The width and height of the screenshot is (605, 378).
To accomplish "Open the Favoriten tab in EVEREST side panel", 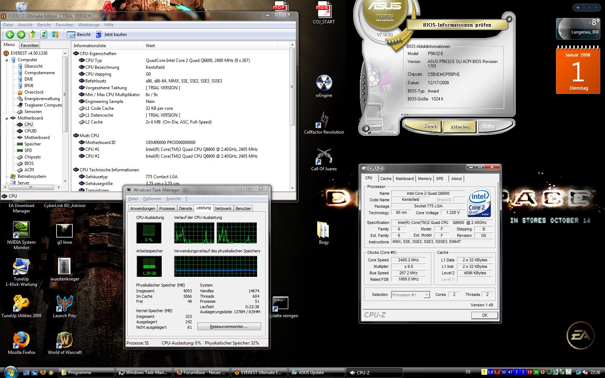I will pos(30,45).
